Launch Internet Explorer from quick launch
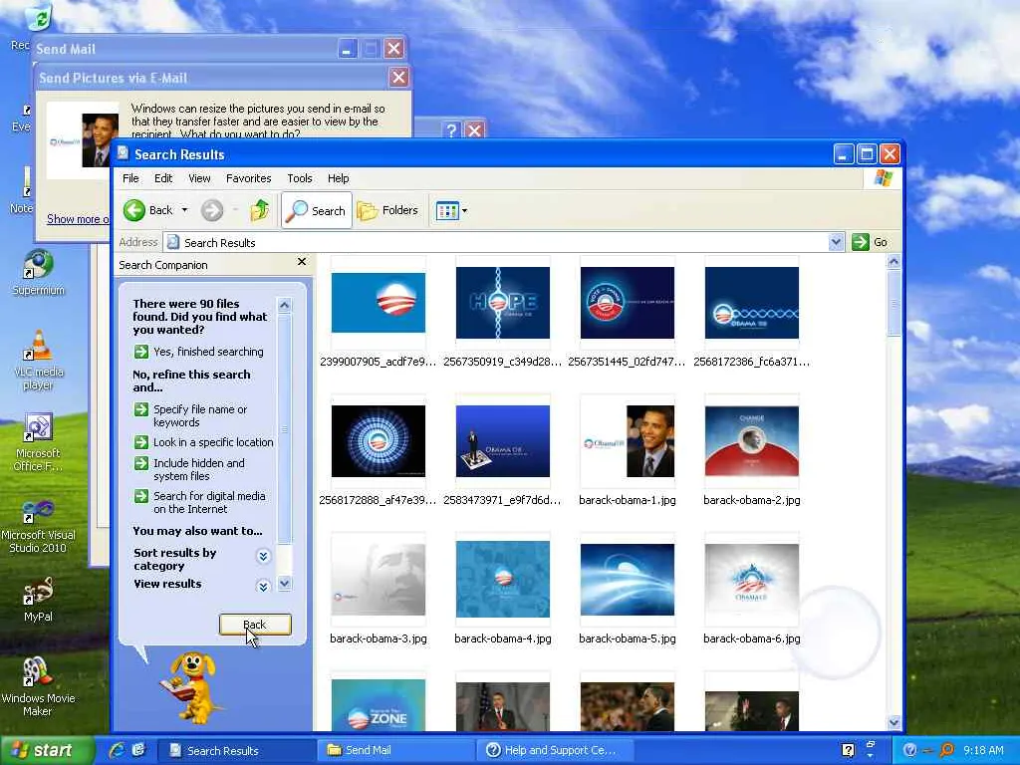Screen dimensions: 1020x765 pos(118,750)
